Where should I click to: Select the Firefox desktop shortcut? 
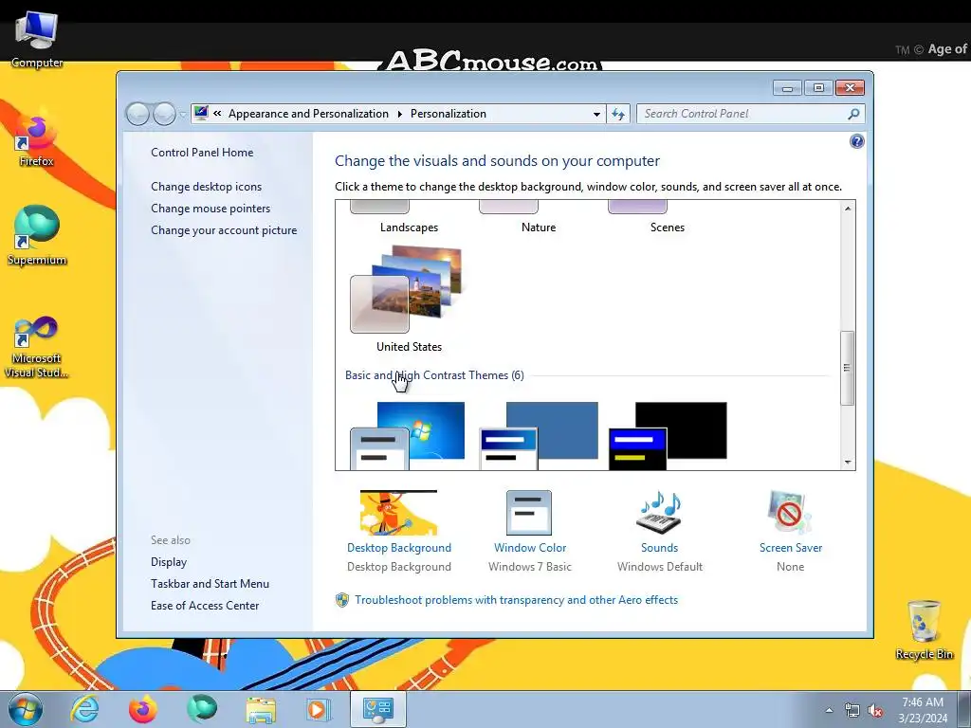tap(37, 140)
